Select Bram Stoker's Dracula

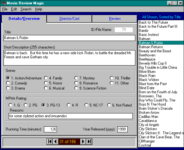point(161,108)
